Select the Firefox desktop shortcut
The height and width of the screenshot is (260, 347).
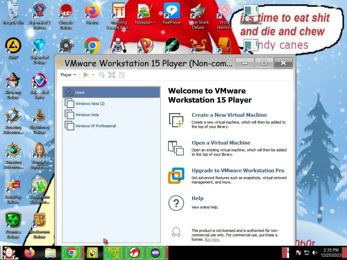(92, 13)
